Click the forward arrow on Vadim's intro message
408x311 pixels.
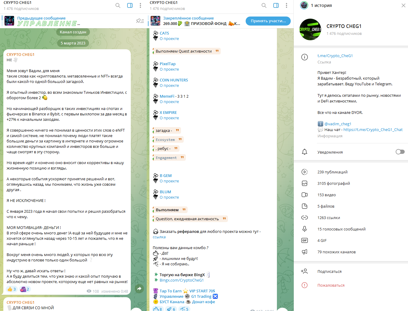click(x=139, y=289)
